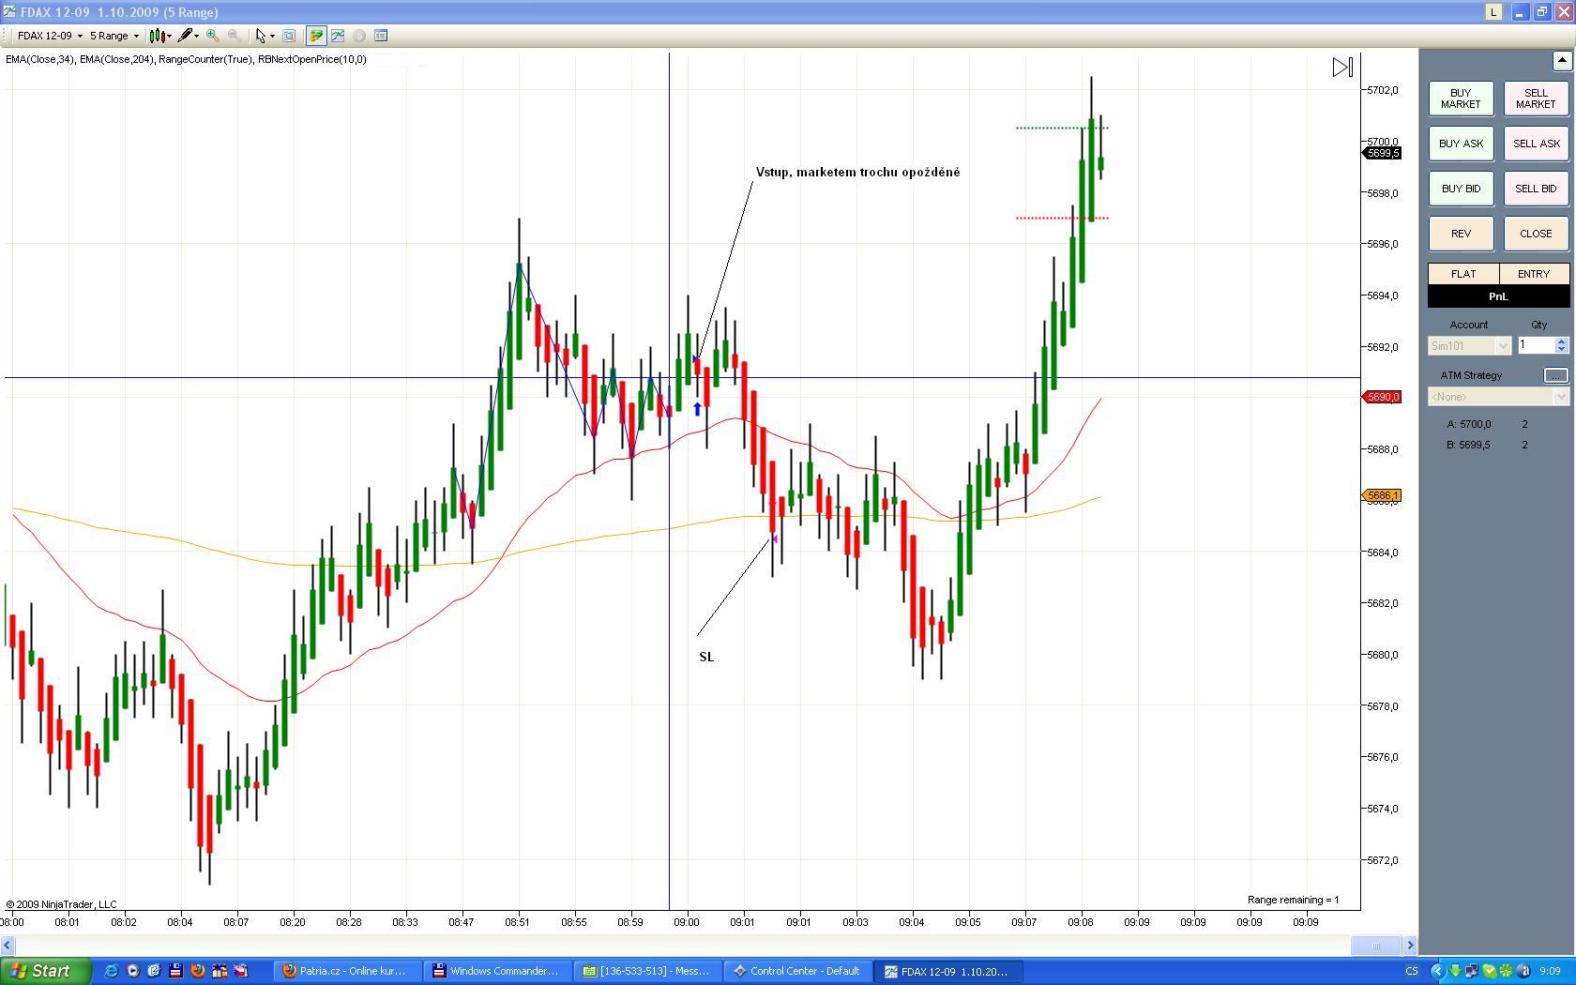This screenshot has height=985, width=1576.
Task: Click the BUY MARKET button
Action: coord(1461,98)
